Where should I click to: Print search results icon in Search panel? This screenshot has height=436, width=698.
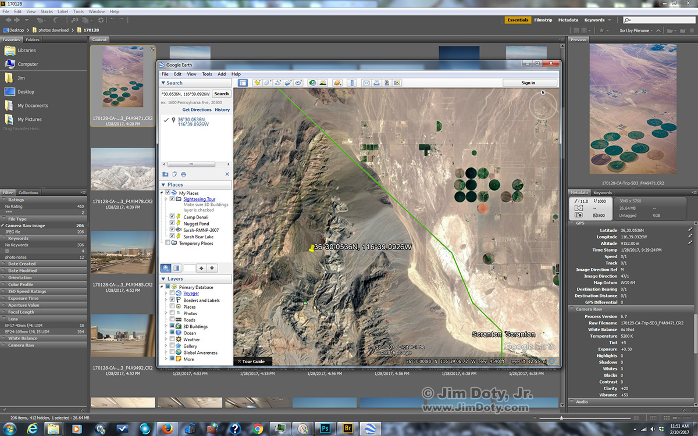[184, 174]
